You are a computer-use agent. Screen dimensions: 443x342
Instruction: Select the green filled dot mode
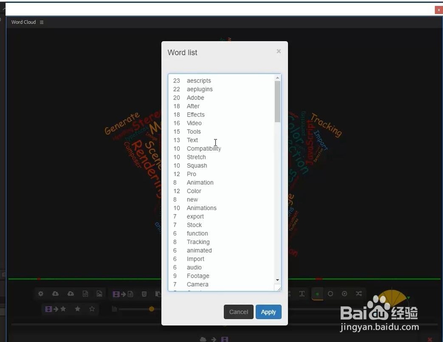(317, 294)
